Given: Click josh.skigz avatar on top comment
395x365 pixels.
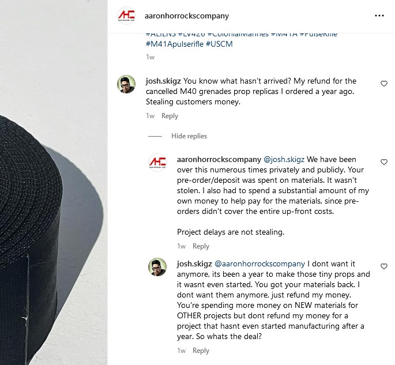Looking at the screenshot, I should (x=126, y=84).
